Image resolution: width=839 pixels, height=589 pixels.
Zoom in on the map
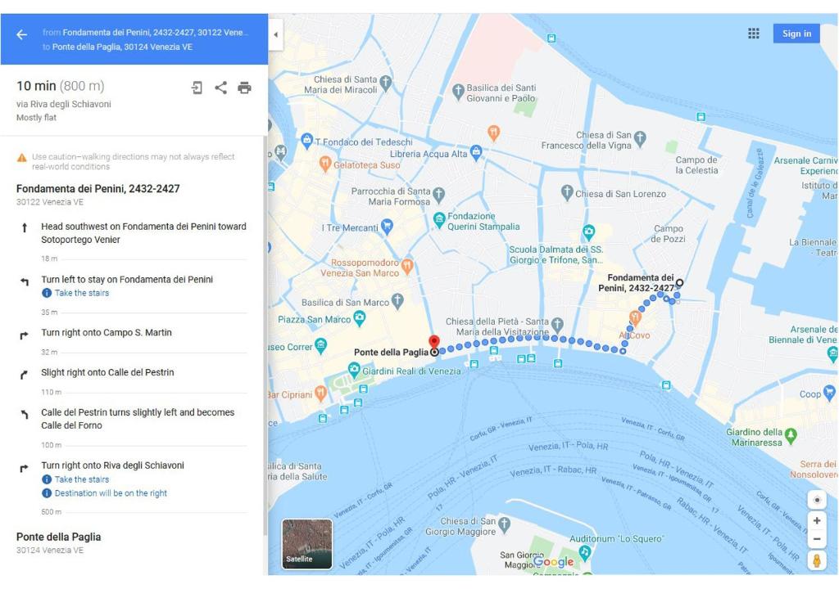tap(816, 520)
